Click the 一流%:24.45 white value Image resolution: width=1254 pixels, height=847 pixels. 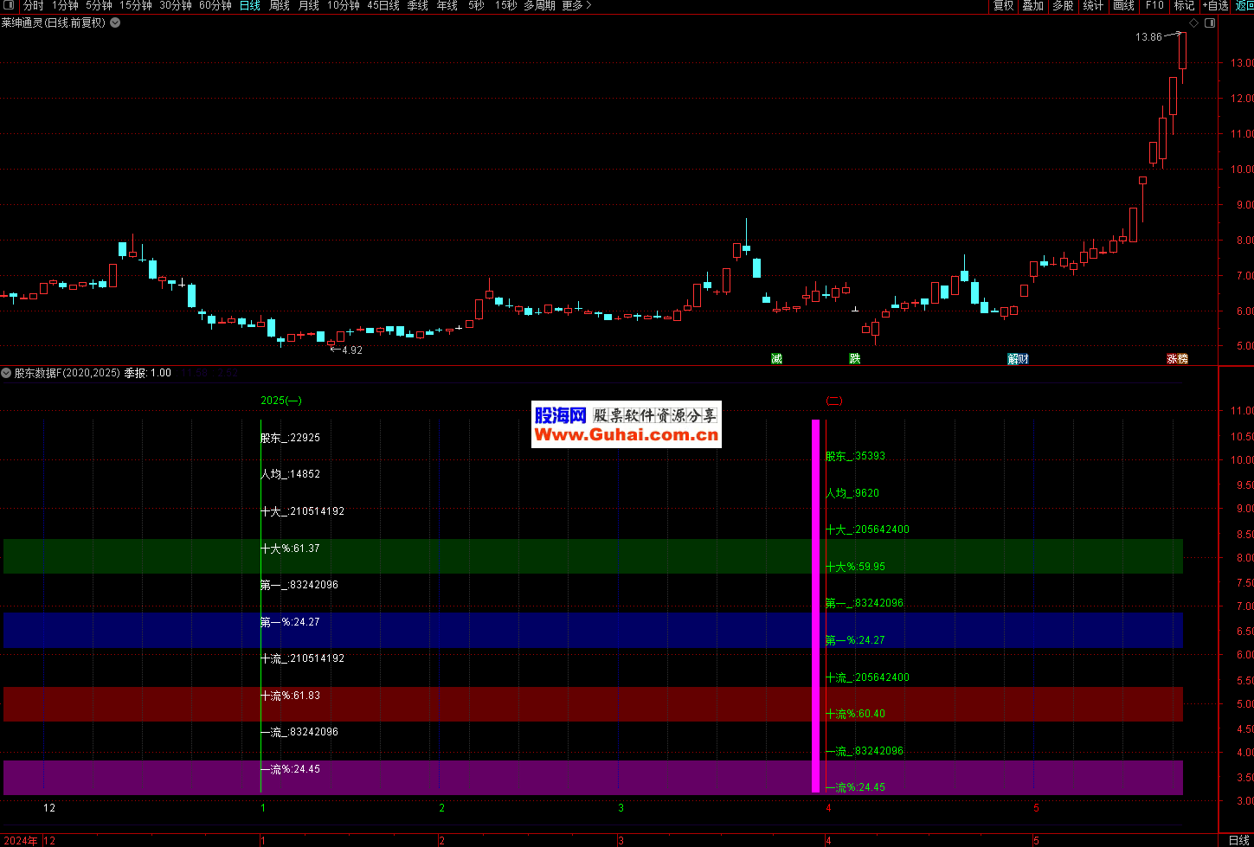(290, 769)
